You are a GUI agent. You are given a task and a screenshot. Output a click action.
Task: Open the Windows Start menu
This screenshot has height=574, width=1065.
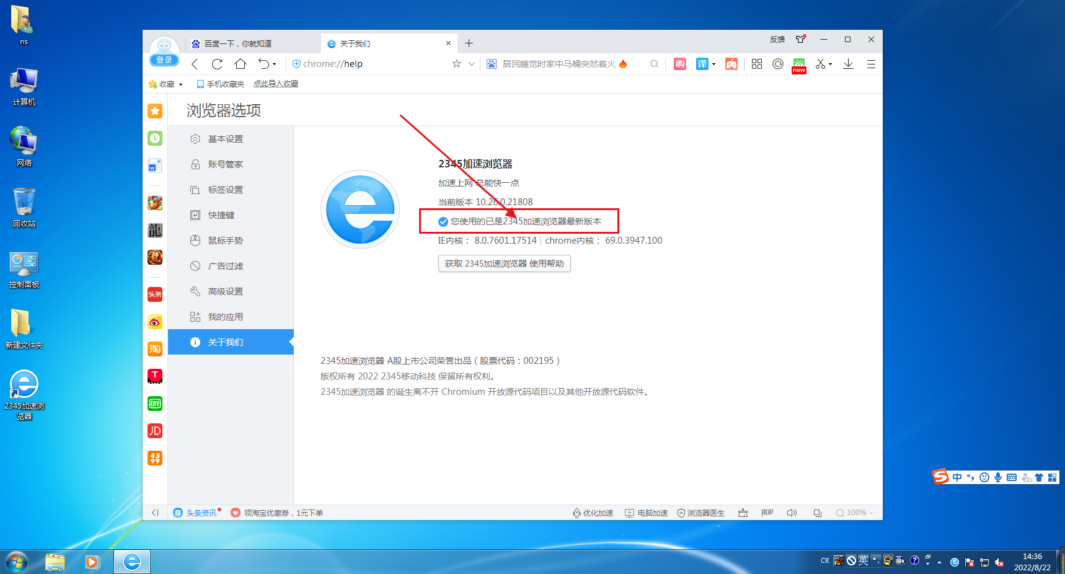[16, 562]
